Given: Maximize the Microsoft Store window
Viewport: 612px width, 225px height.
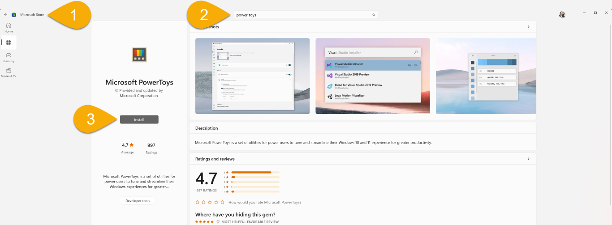Looking at the screenshot, I should click(595, 13).
